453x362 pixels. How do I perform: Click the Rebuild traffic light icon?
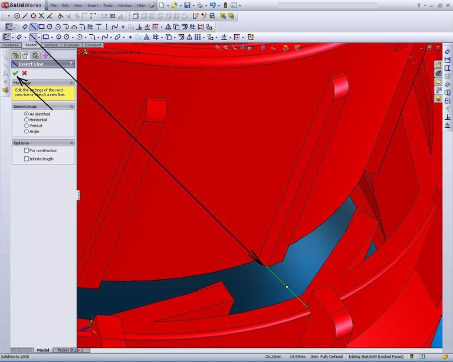(x=226, y=5)
